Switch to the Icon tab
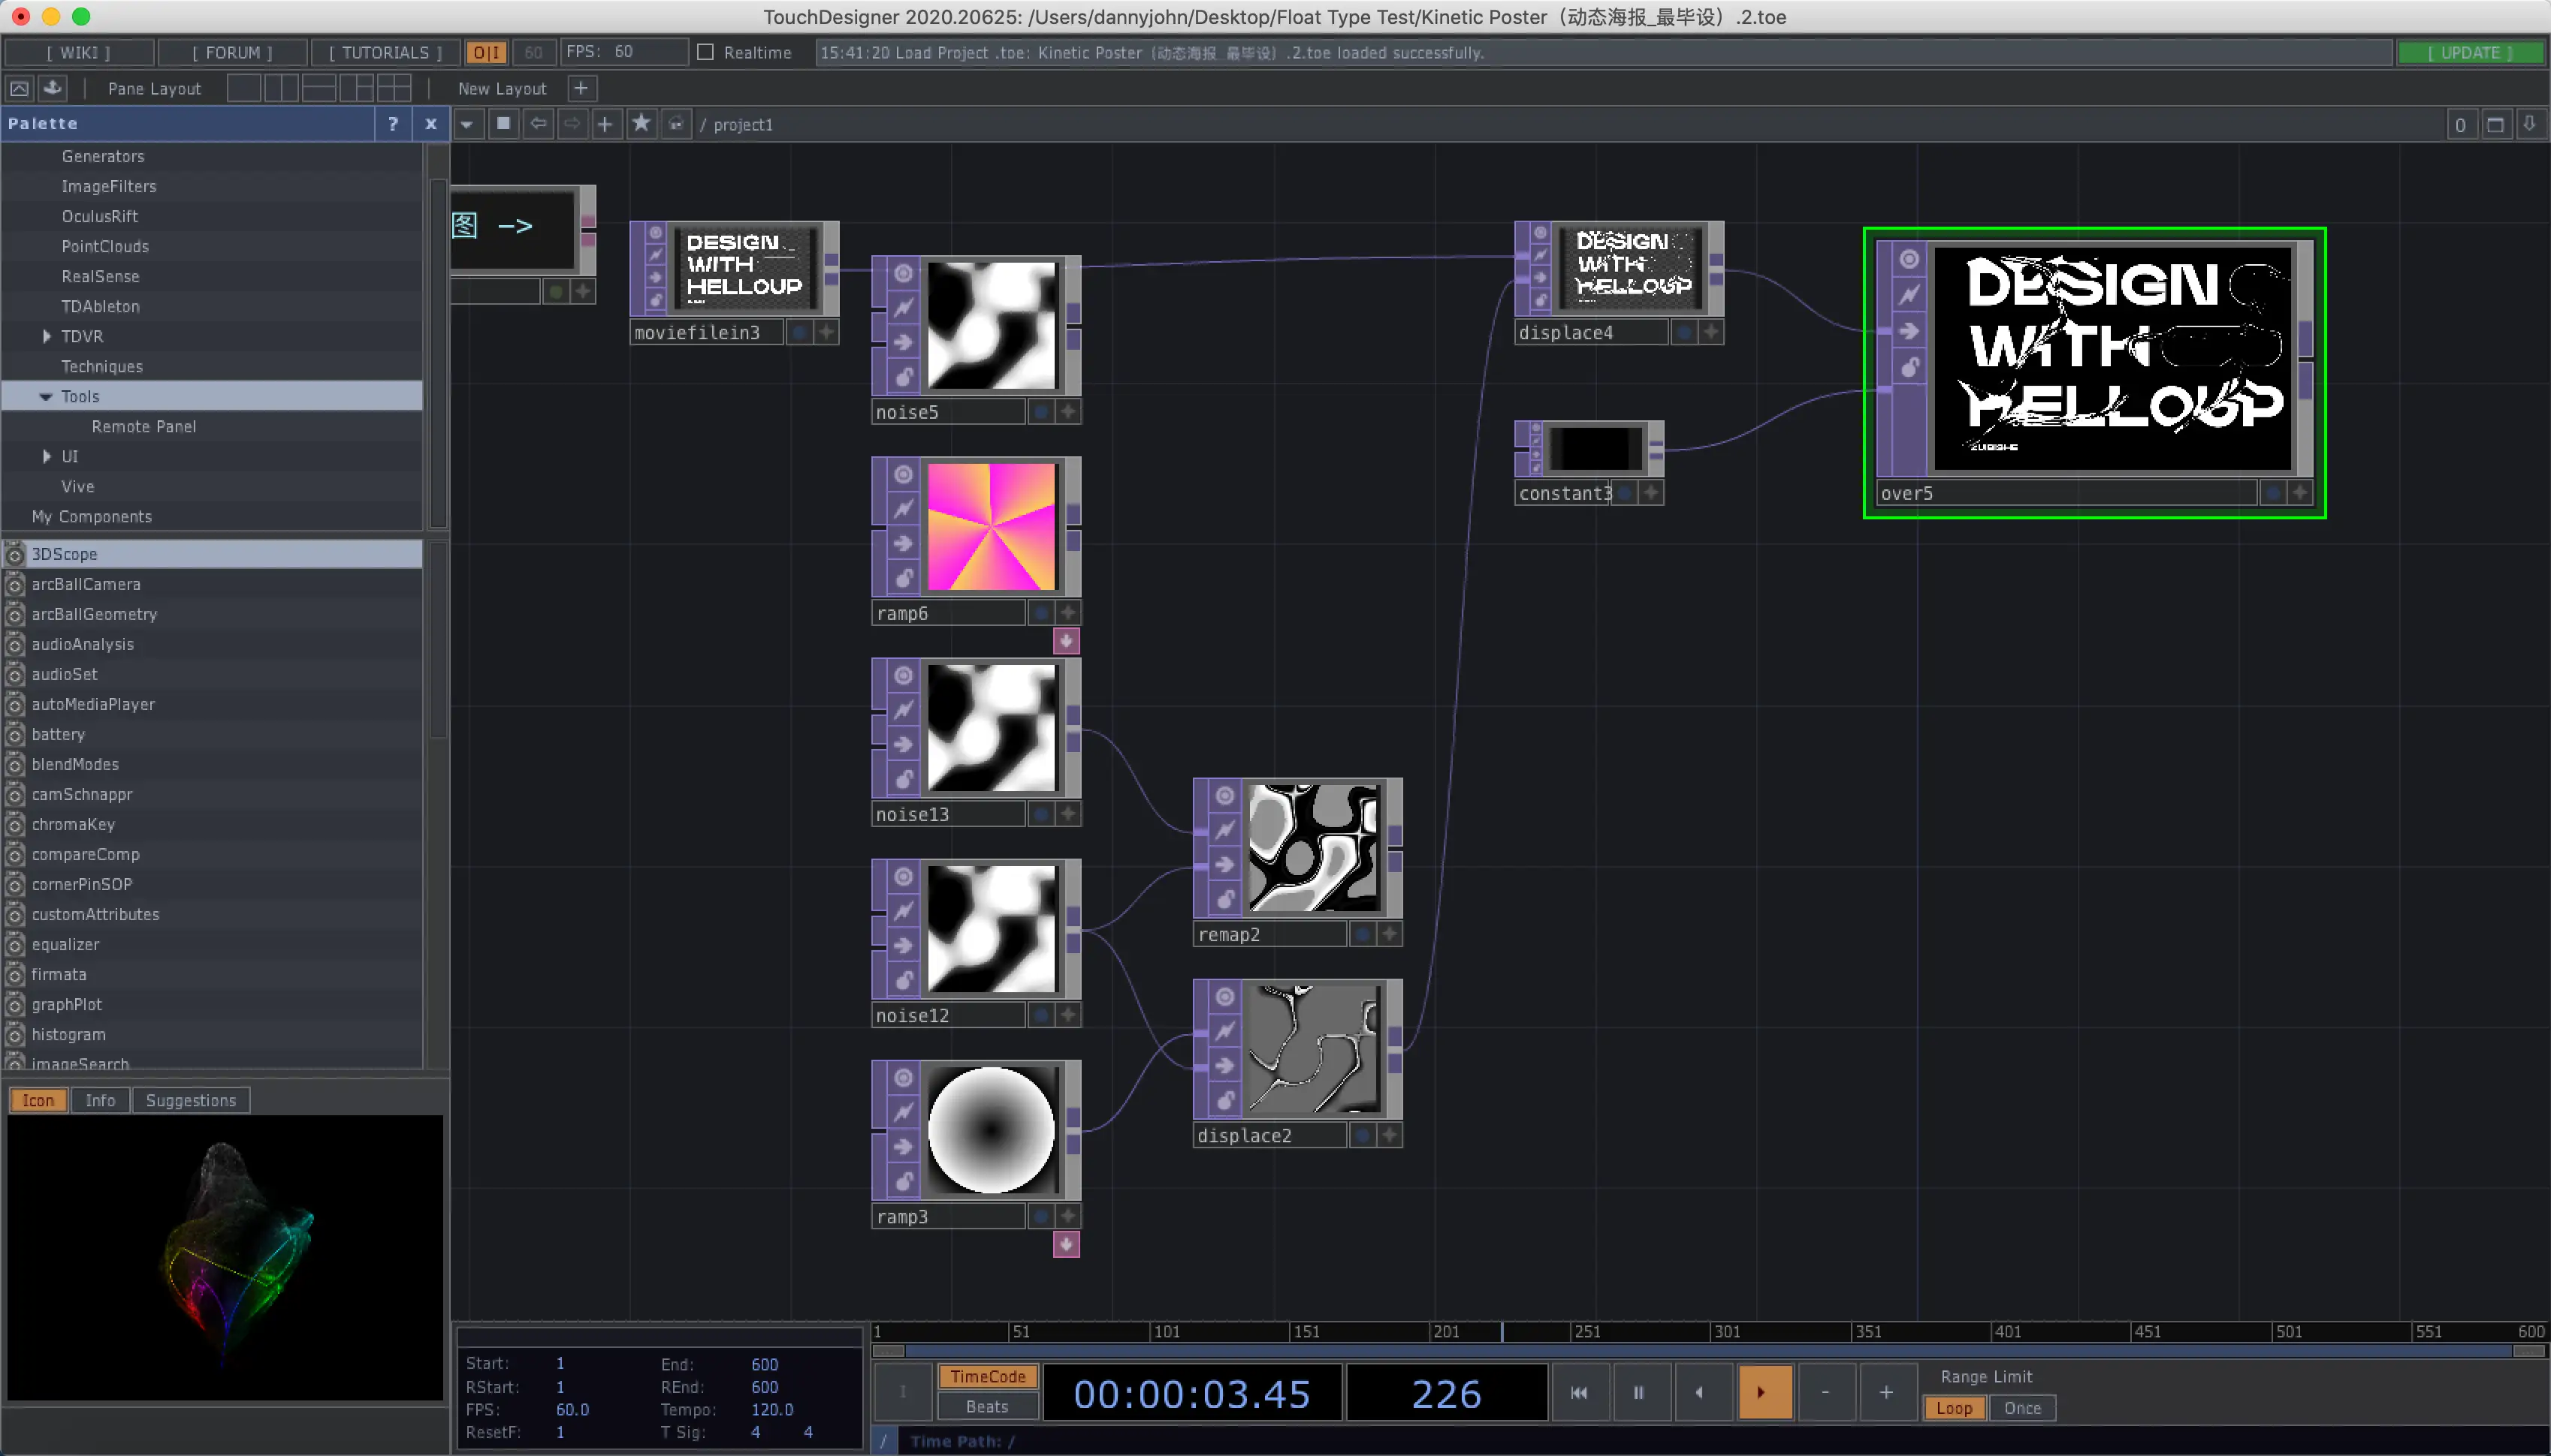The width and height of the screenshot is (2551, 1456). (38, 1100)
